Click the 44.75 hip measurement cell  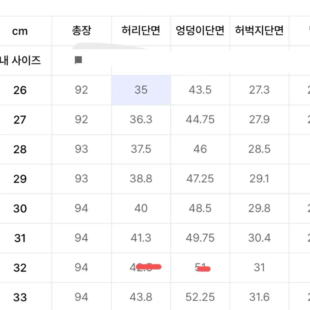click(200, 120)
